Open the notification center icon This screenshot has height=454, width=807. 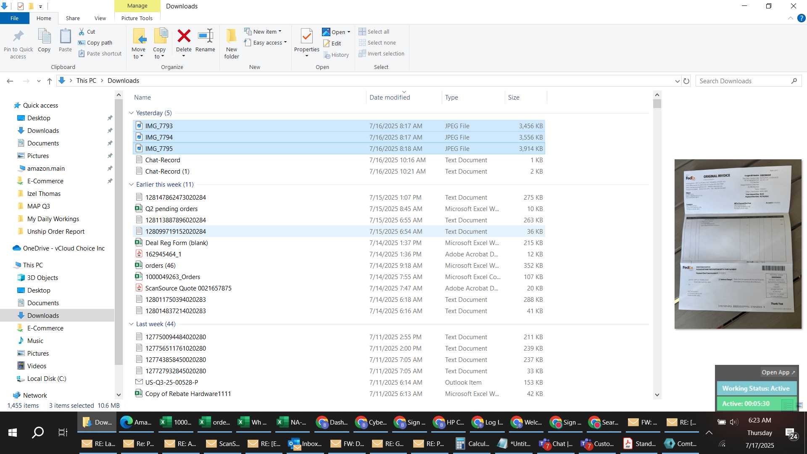(792, 434)
